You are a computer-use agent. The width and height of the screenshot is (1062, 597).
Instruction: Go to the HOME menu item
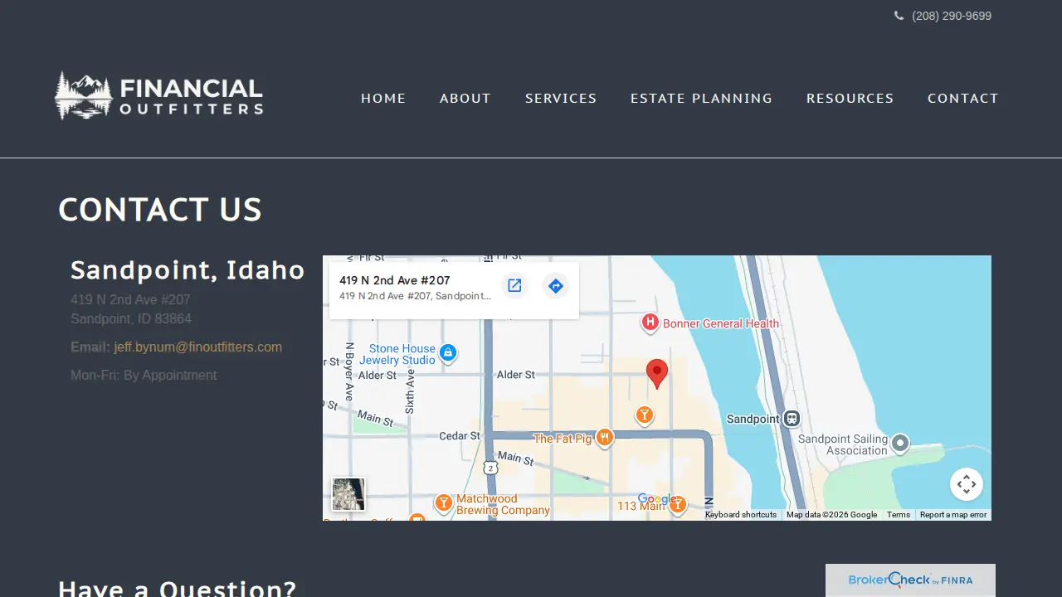pyautogui.click(x=383, y=98)
